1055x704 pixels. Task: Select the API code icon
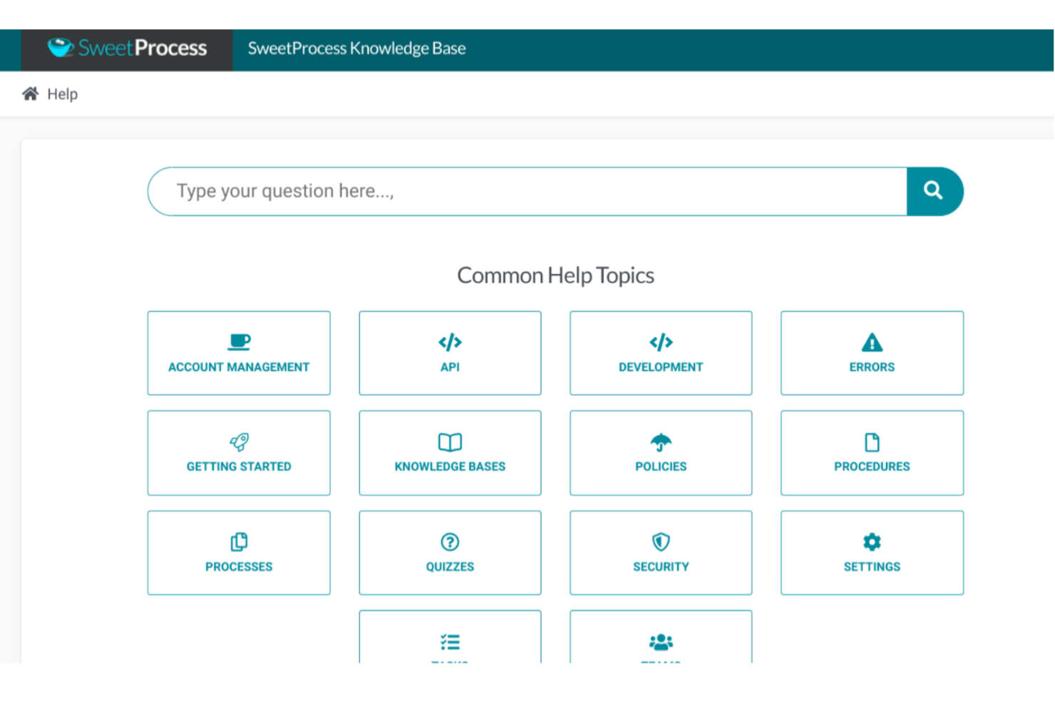point(450,342)
